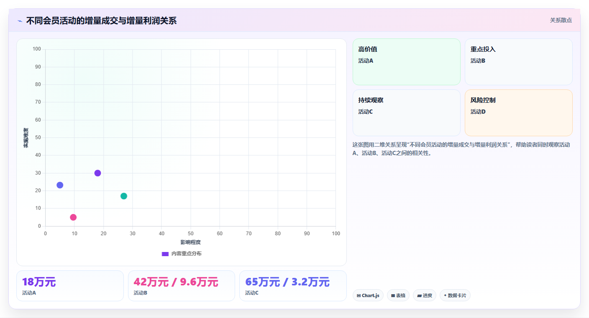Image resolution: width=589 pixels, height=318 pixels.
Task: Select the 风险控制 活动D card
Action: (x=518, y=113)
